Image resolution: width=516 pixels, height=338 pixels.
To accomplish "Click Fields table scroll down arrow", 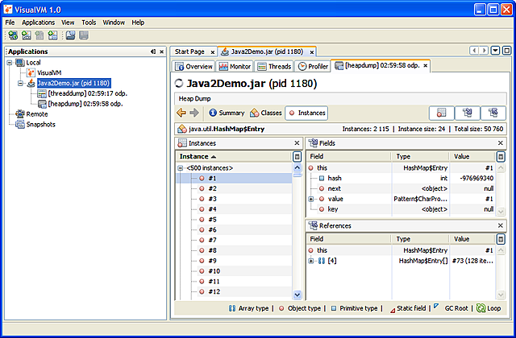I will (x=501, y=212).
